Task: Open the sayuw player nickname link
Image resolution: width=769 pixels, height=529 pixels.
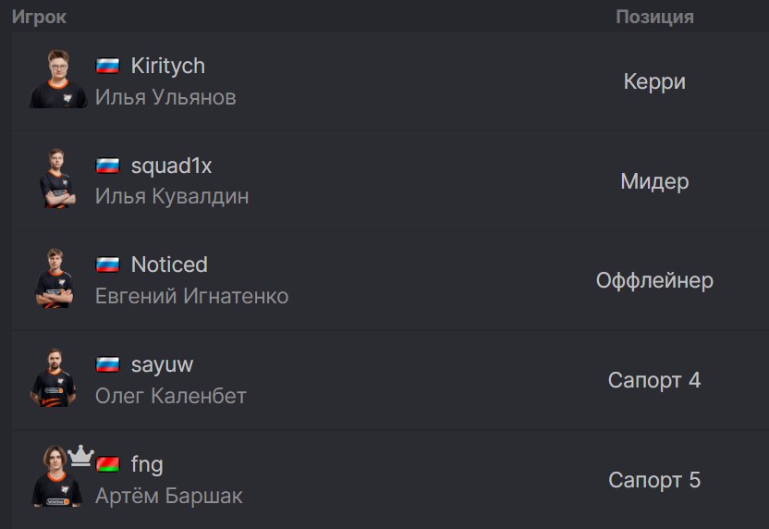Action: (162, 365)
